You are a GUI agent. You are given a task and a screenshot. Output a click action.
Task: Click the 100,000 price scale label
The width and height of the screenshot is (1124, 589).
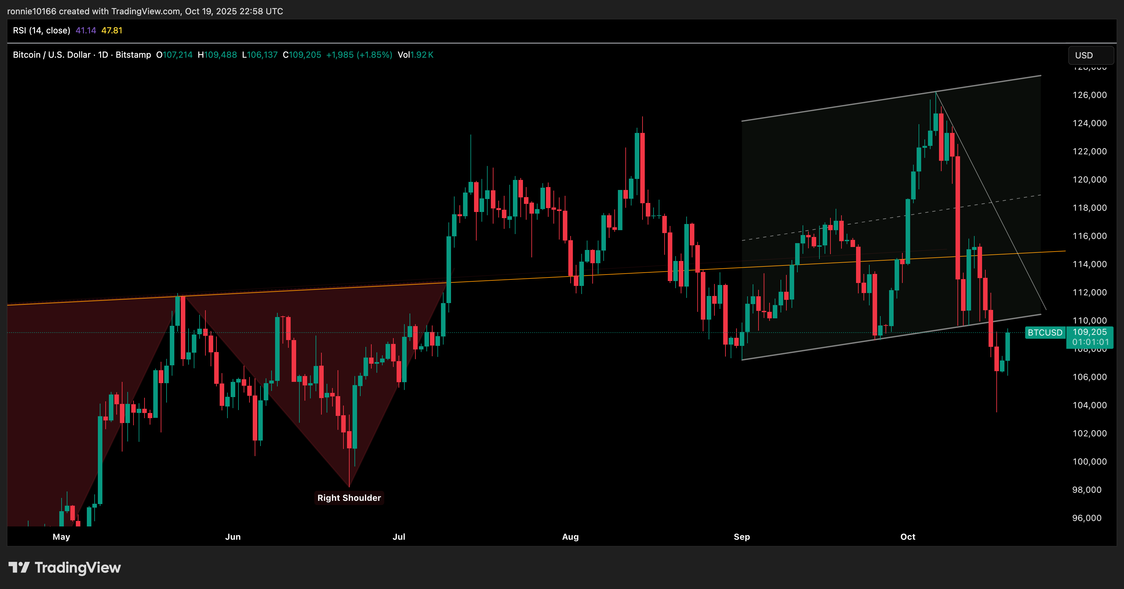(x=1089, y=462)
